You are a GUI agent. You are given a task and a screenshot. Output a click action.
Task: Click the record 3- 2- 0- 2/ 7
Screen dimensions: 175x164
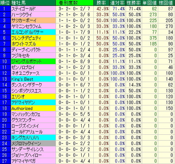74,9
